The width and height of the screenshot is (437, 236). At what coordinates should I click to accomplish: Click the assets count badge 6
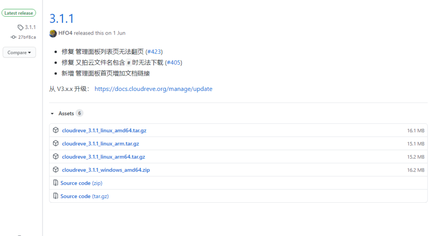click(x=79, y=113)
